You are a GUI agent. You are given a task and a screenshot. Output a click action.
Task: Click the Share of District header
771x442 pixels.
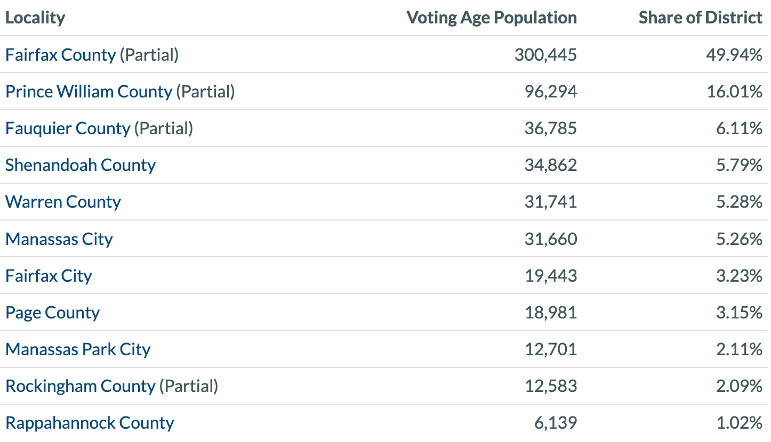pos(700,18)
